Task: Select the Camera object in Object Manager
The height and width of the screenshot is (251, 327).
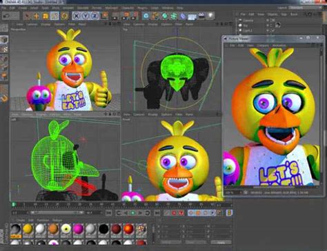Action: pos(248,20)
